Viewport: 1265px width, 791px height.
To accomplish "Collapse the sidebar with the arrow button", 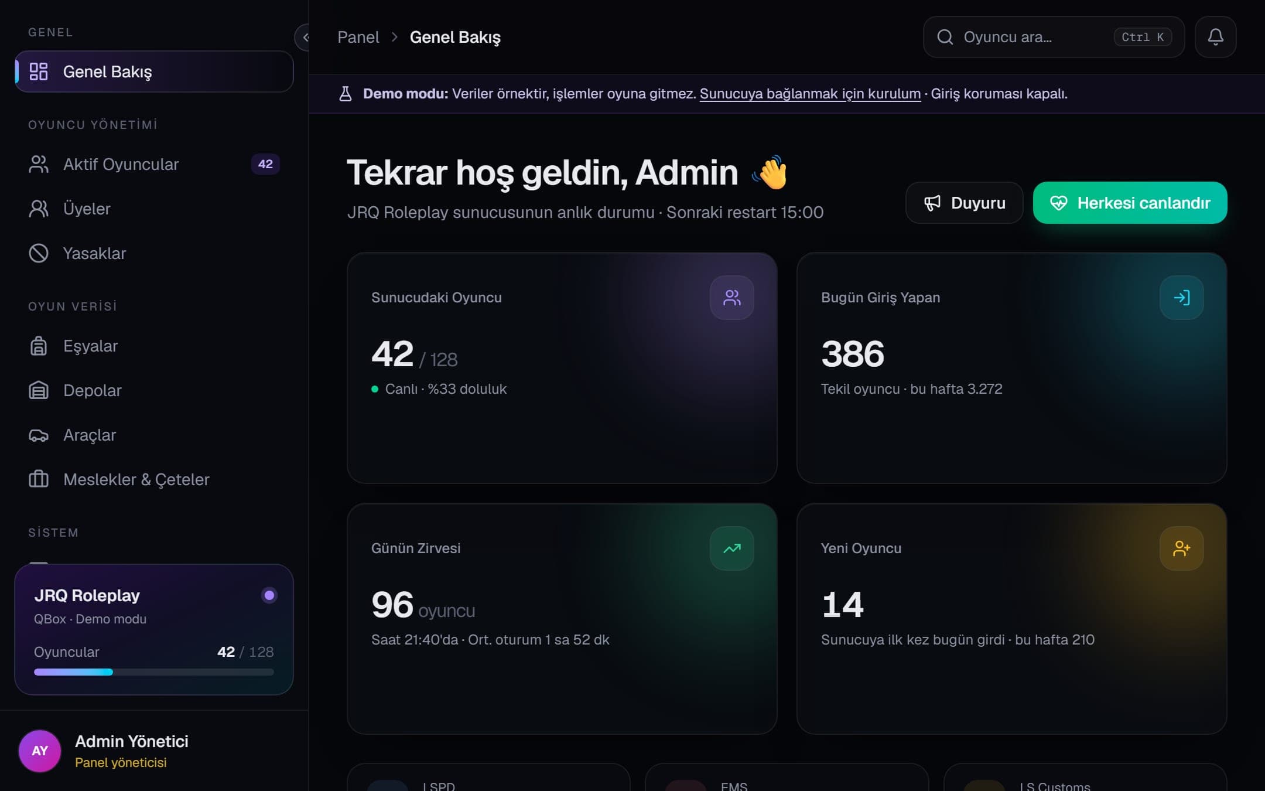I will [x=303, y=37].
